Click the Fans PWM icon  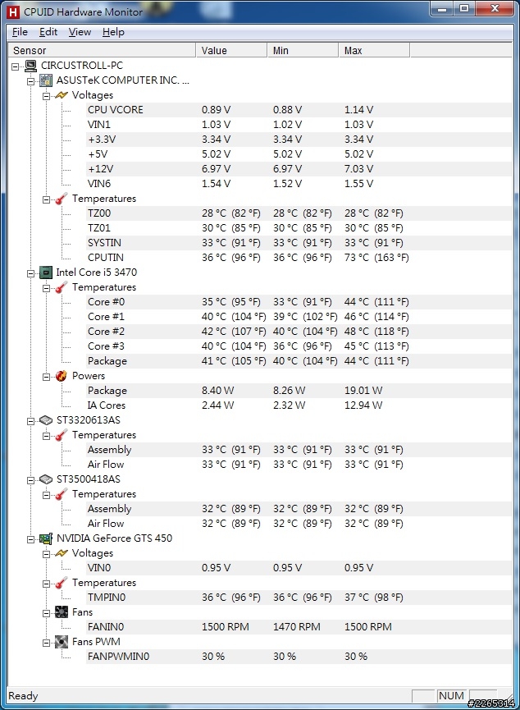tap(61, 642)
